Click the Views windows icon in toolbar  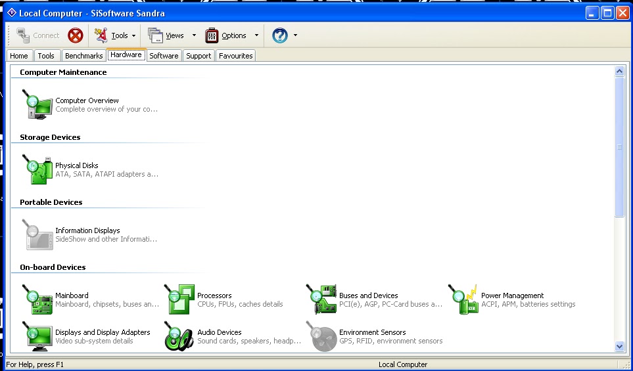pyautogui.click(x=155, y=35)
